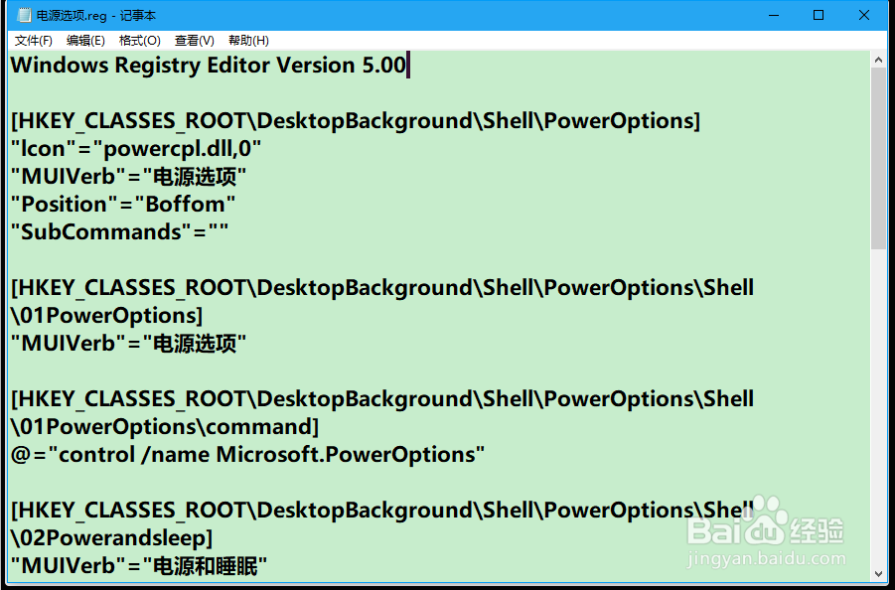Close the 电源选项.reg Notepad window
895x590 pixels.
pos(864,16)
